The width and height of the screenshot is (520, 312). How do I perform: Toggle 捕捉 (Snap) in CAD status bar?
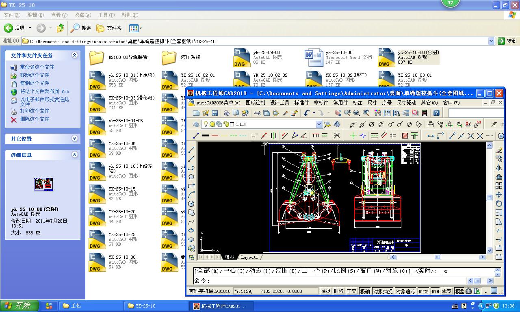[x=325, y=291]
